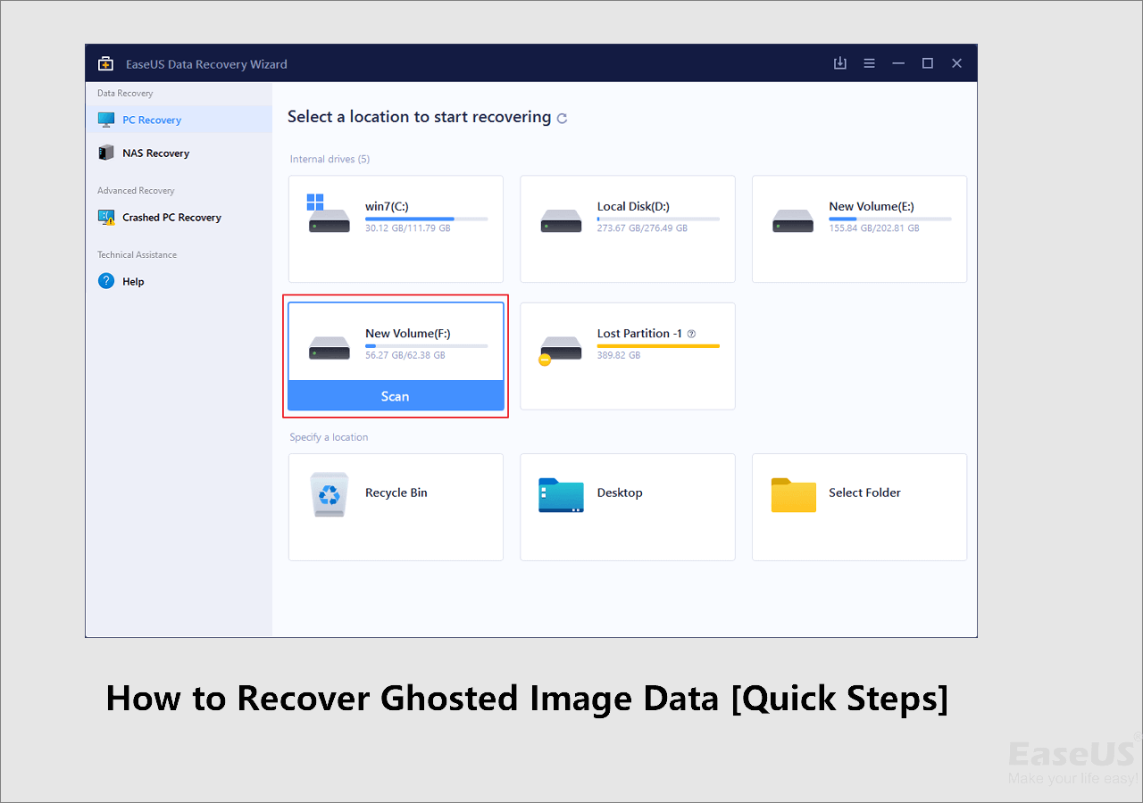Click the PC Recovery monitor icon
The width and height of the screenshot is (1143, 803).
coord(106,120)
